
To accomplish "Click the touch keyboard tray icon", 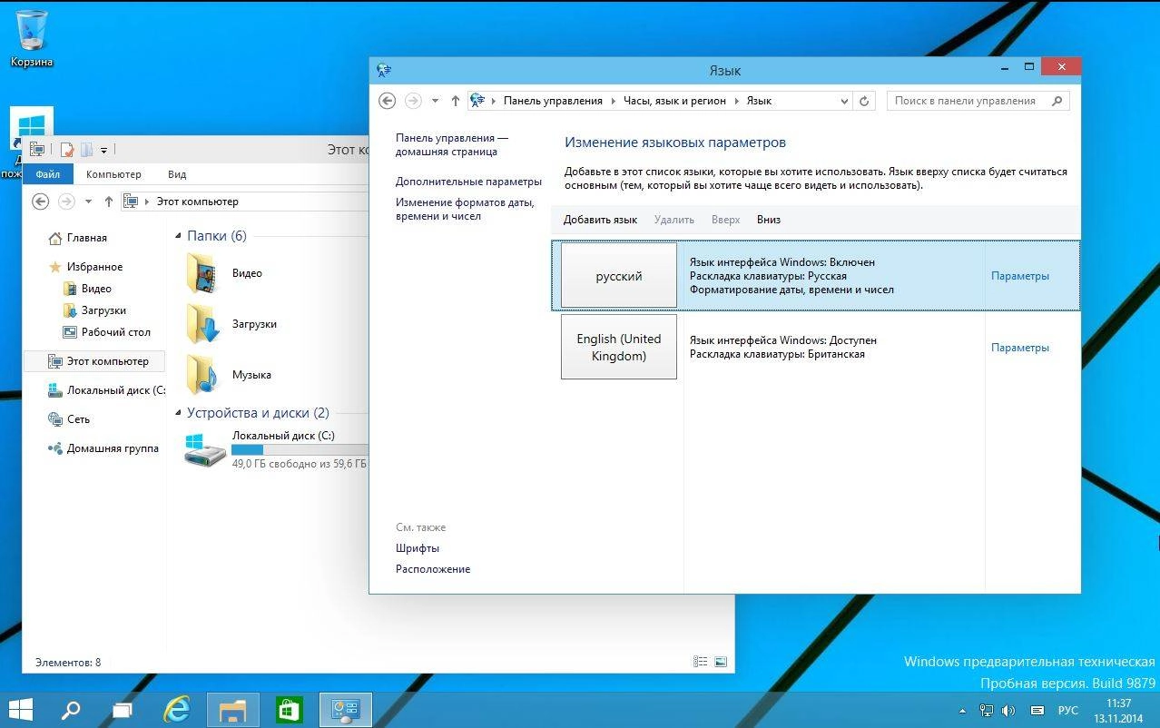I will [x=1038, y=710].
